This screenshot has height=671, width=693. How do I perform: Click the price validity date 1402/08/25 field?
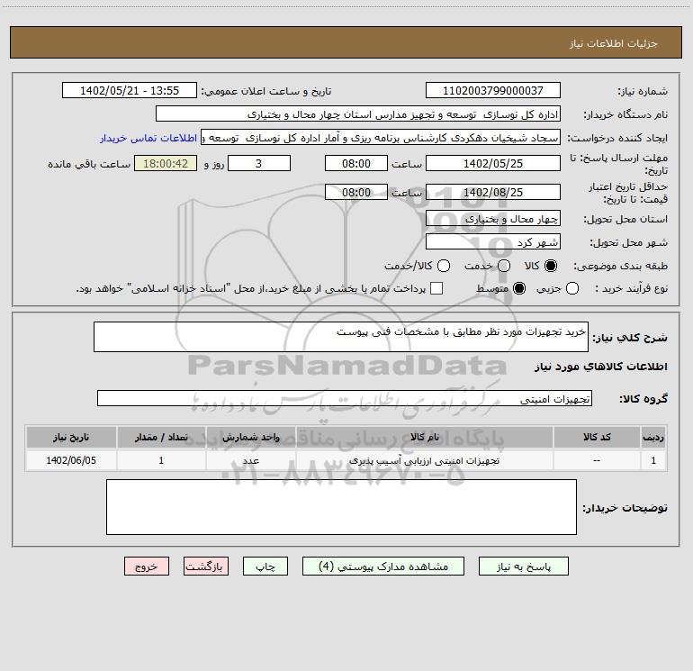493,192
